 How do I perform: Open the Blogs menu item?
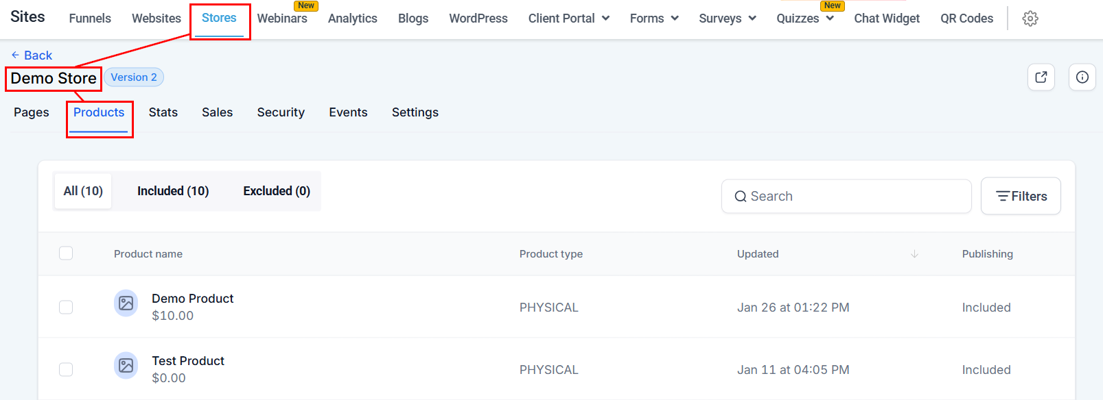(x=413, y=18)
